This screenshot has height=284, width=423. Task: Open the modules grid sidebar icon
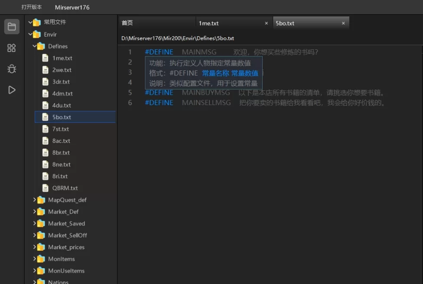coord(11,48)
